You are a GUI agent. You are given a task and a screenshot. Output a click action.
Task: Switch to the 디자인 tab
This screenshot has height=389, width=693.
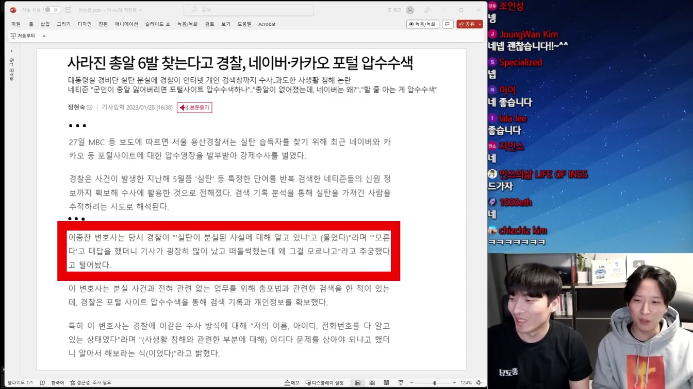click(x=85, y=24)
